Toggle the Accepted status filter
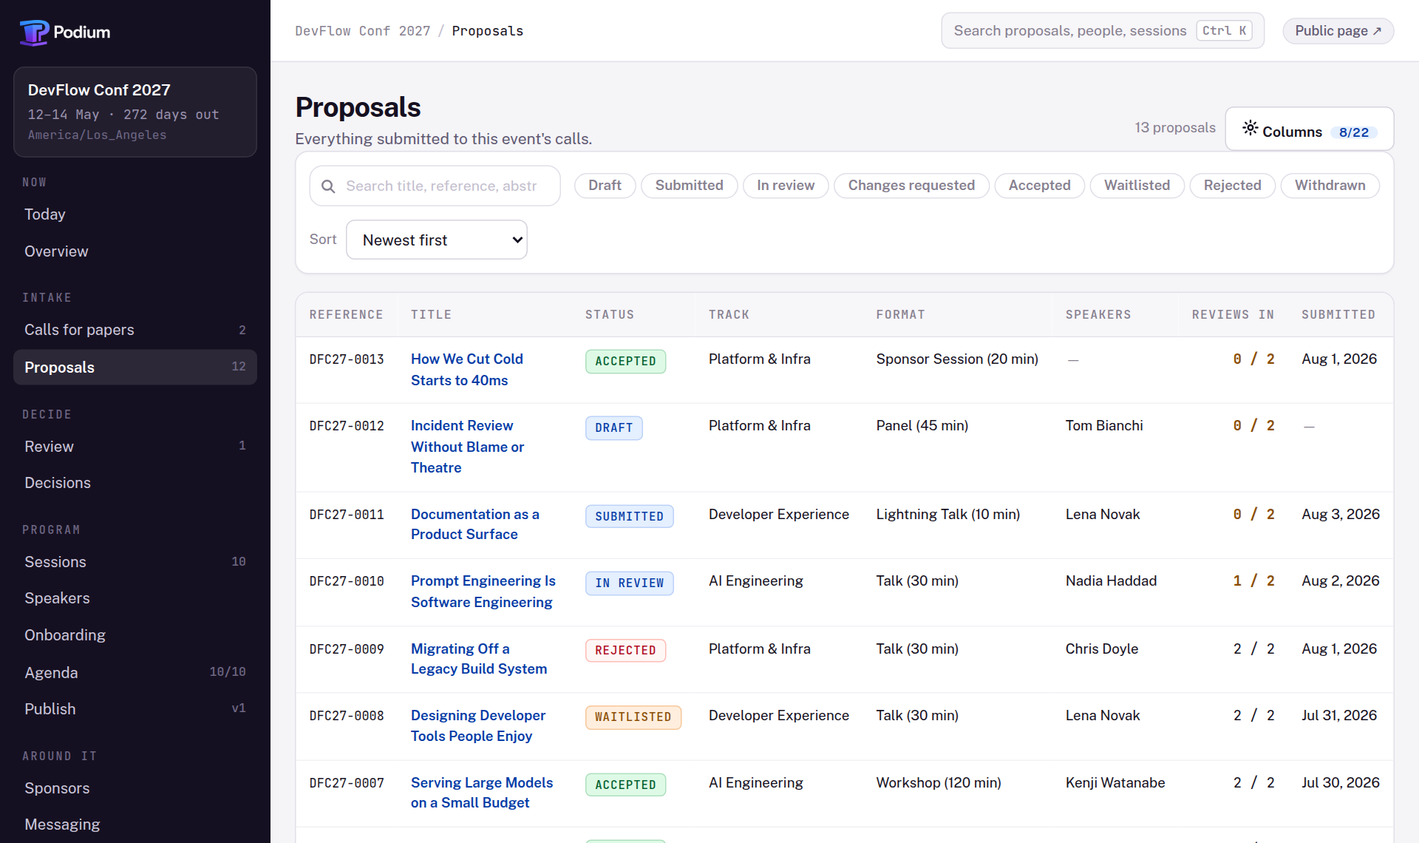 1039,186
